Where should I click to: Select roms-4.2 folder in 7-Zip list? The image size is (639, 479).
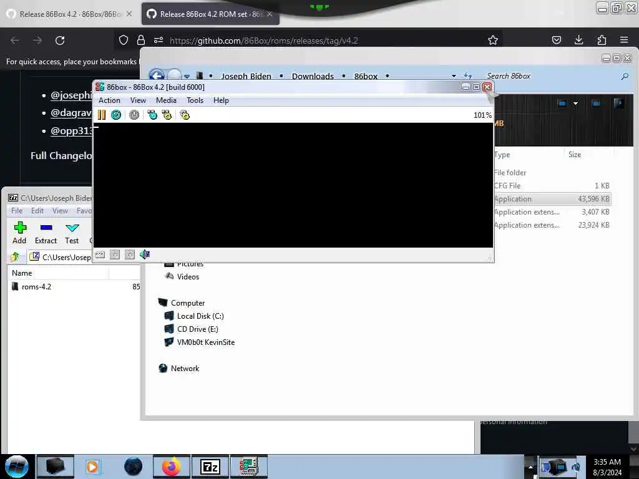coord(36,287)
